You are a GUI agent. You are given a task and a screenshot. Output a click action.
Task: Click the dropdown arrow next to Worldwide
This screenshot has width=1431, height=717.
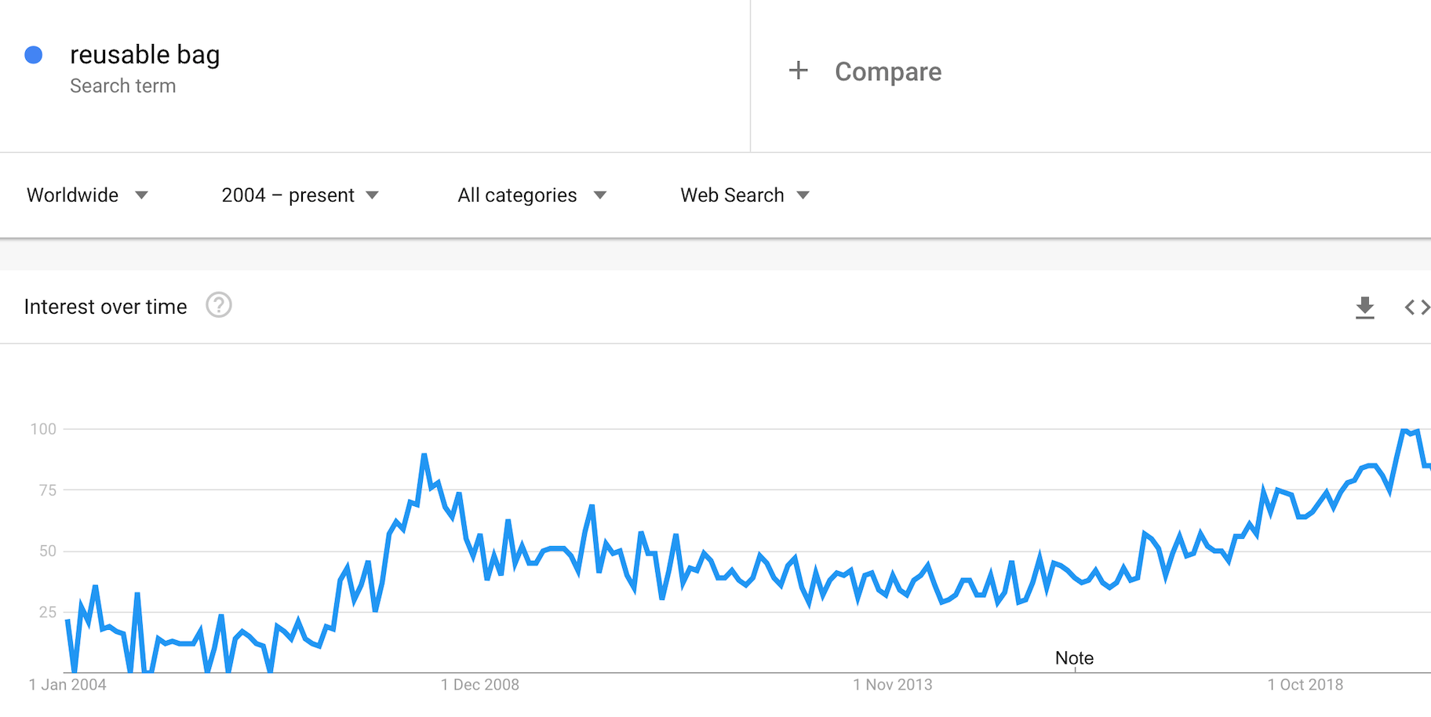pyautogui.click(x=141, y=195)
